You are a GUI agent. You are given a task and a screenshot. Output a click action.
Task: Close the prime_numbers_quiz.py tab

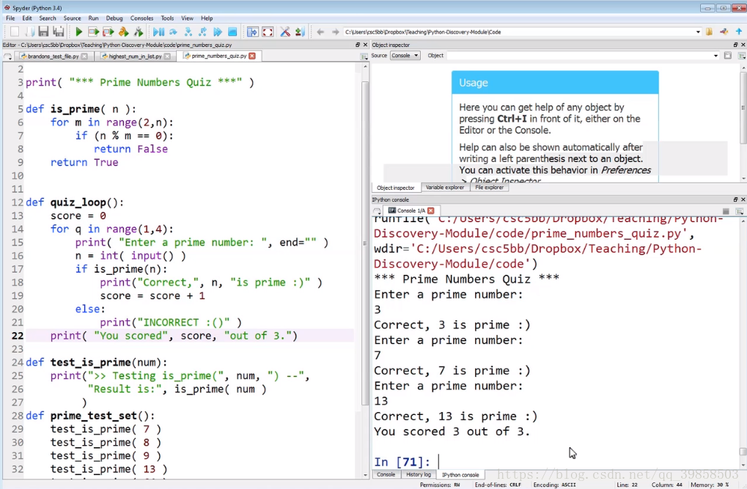252,56
